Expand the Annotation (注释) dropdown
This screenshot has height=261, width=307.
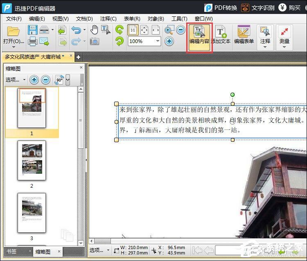pyautogui.click(x=265, y=47)
